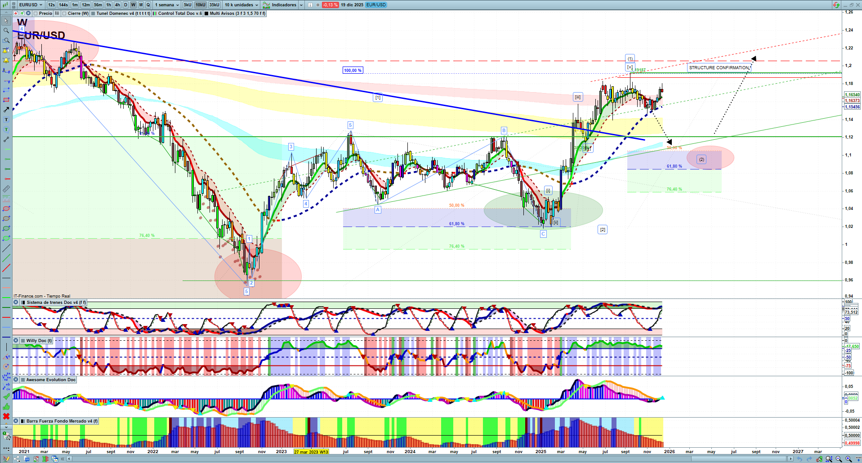Image resolution: width=862 pixels, height=463 pixels.
Task: Click the zoom in magnifier at bottom right
Action: [x=849, y=459]
